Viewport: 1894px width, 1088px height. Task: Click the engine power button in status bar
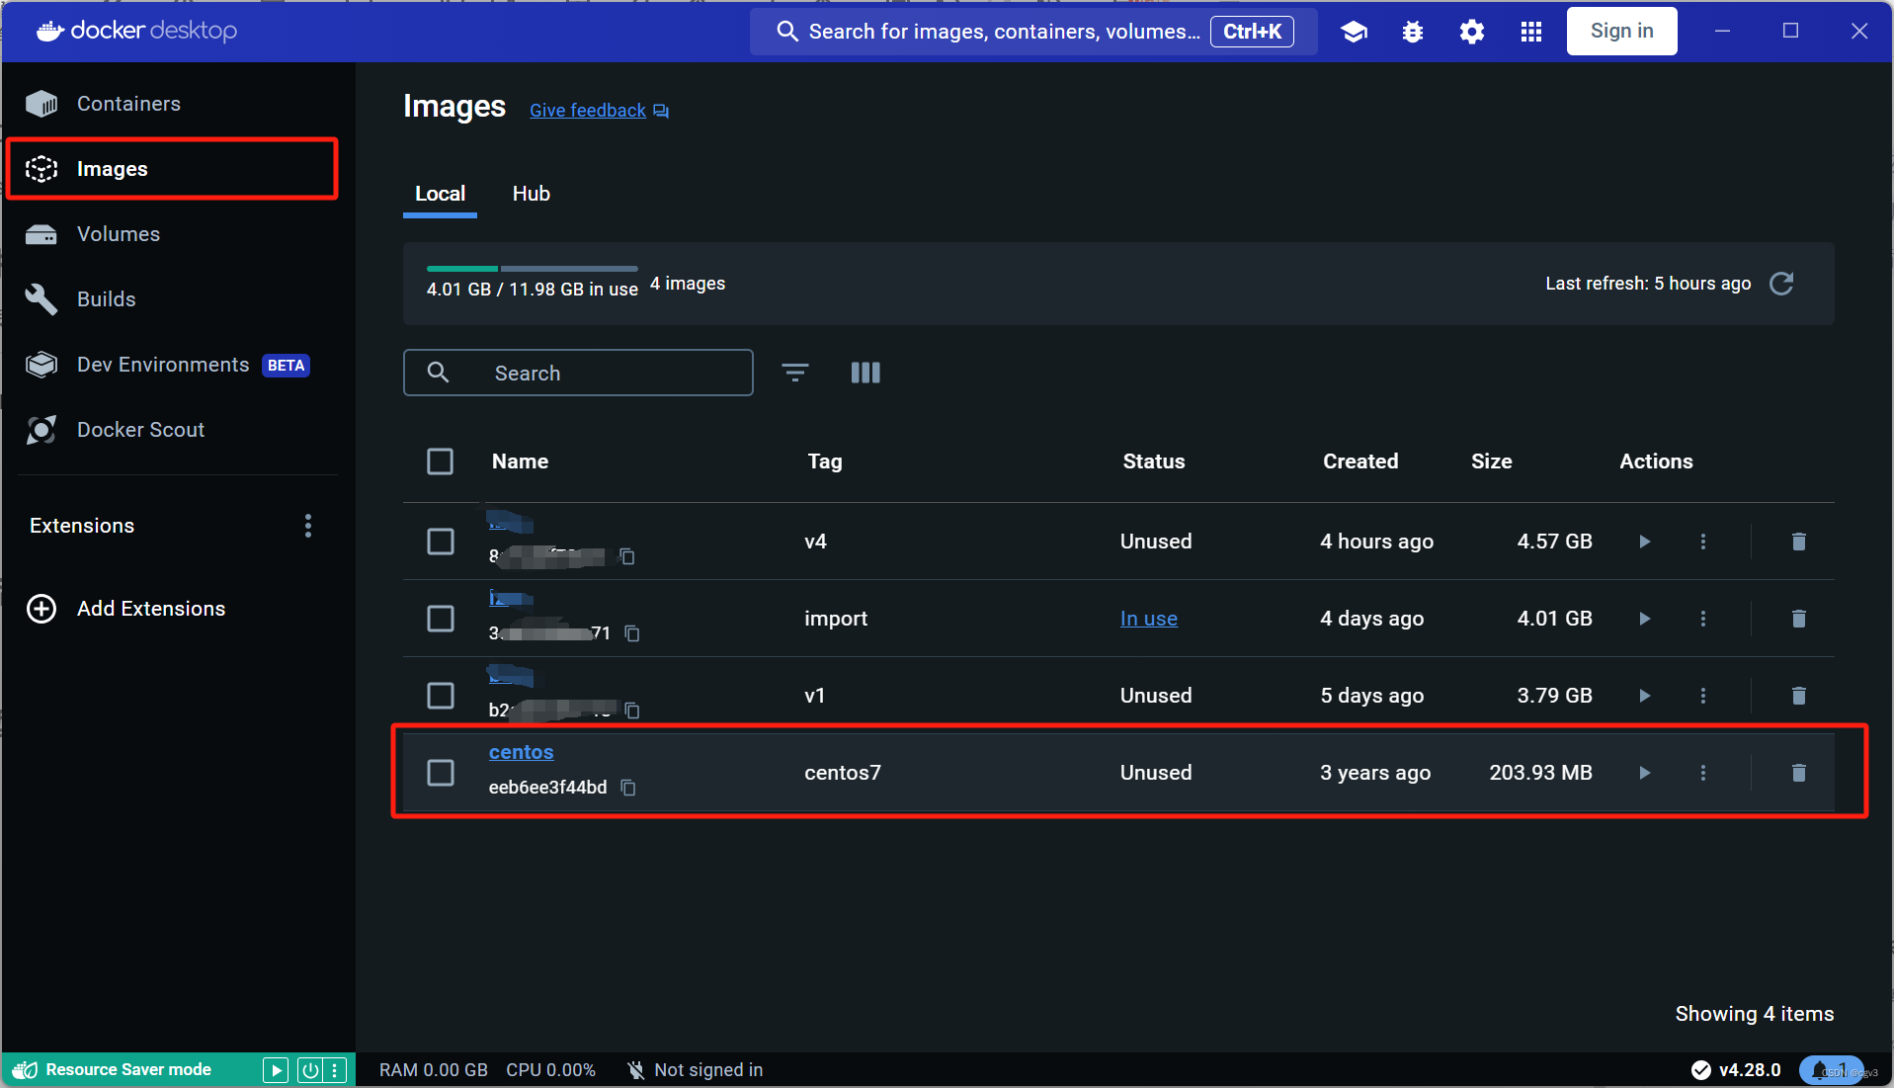point(310,1070)
